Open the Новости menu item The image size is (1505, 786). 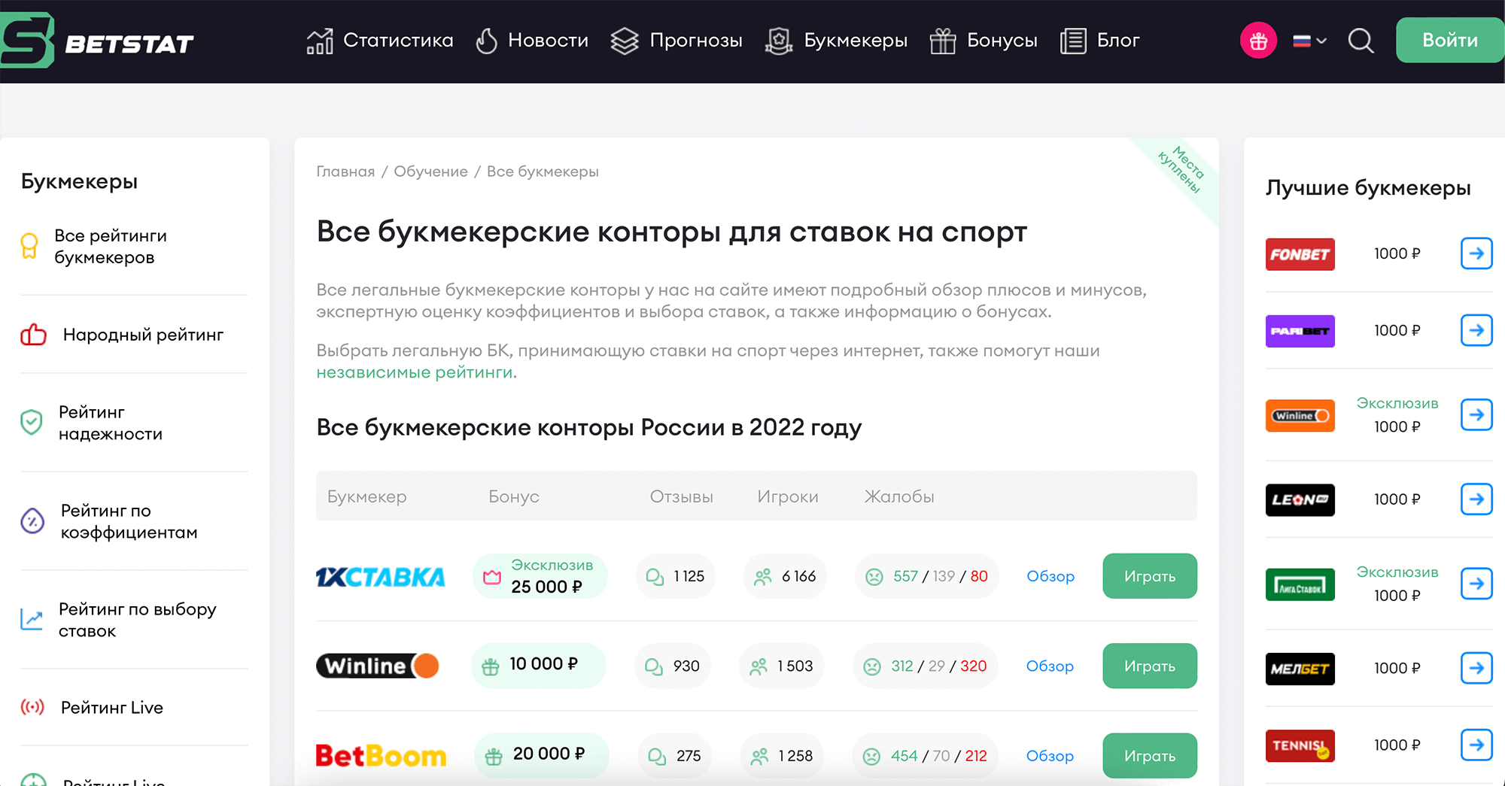click(x=532, y=41)
